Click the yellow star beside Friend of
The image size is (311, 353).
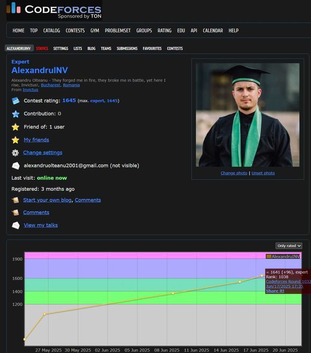coord(16,127)
